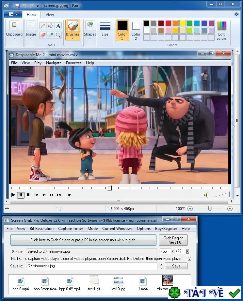
Task: Click the Pause button in the media player
Action: (x=21, y=195)
